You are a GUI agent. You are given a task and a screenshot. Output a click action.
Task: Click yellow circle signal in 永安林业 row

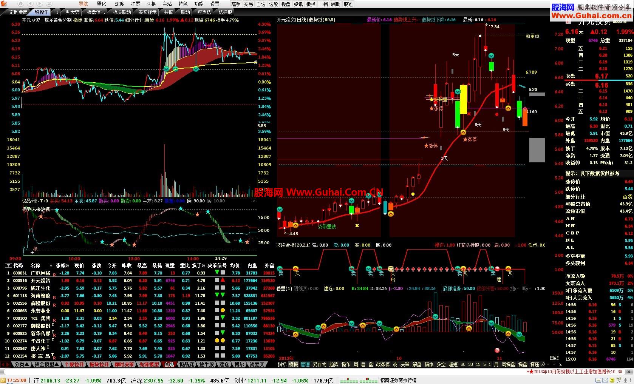[223, 310]
